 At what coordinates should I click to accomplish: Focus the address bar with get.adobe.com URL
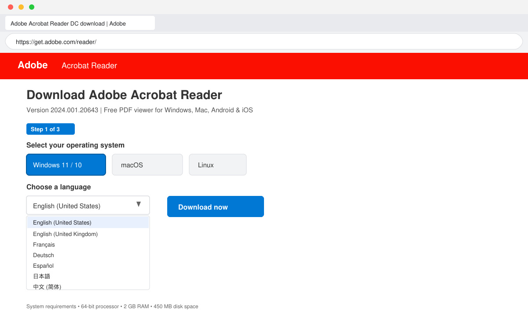click(x=264, y=42)
